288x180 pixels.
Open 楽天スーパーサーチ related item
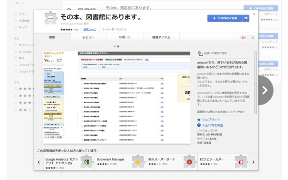(x=172, y=162)
